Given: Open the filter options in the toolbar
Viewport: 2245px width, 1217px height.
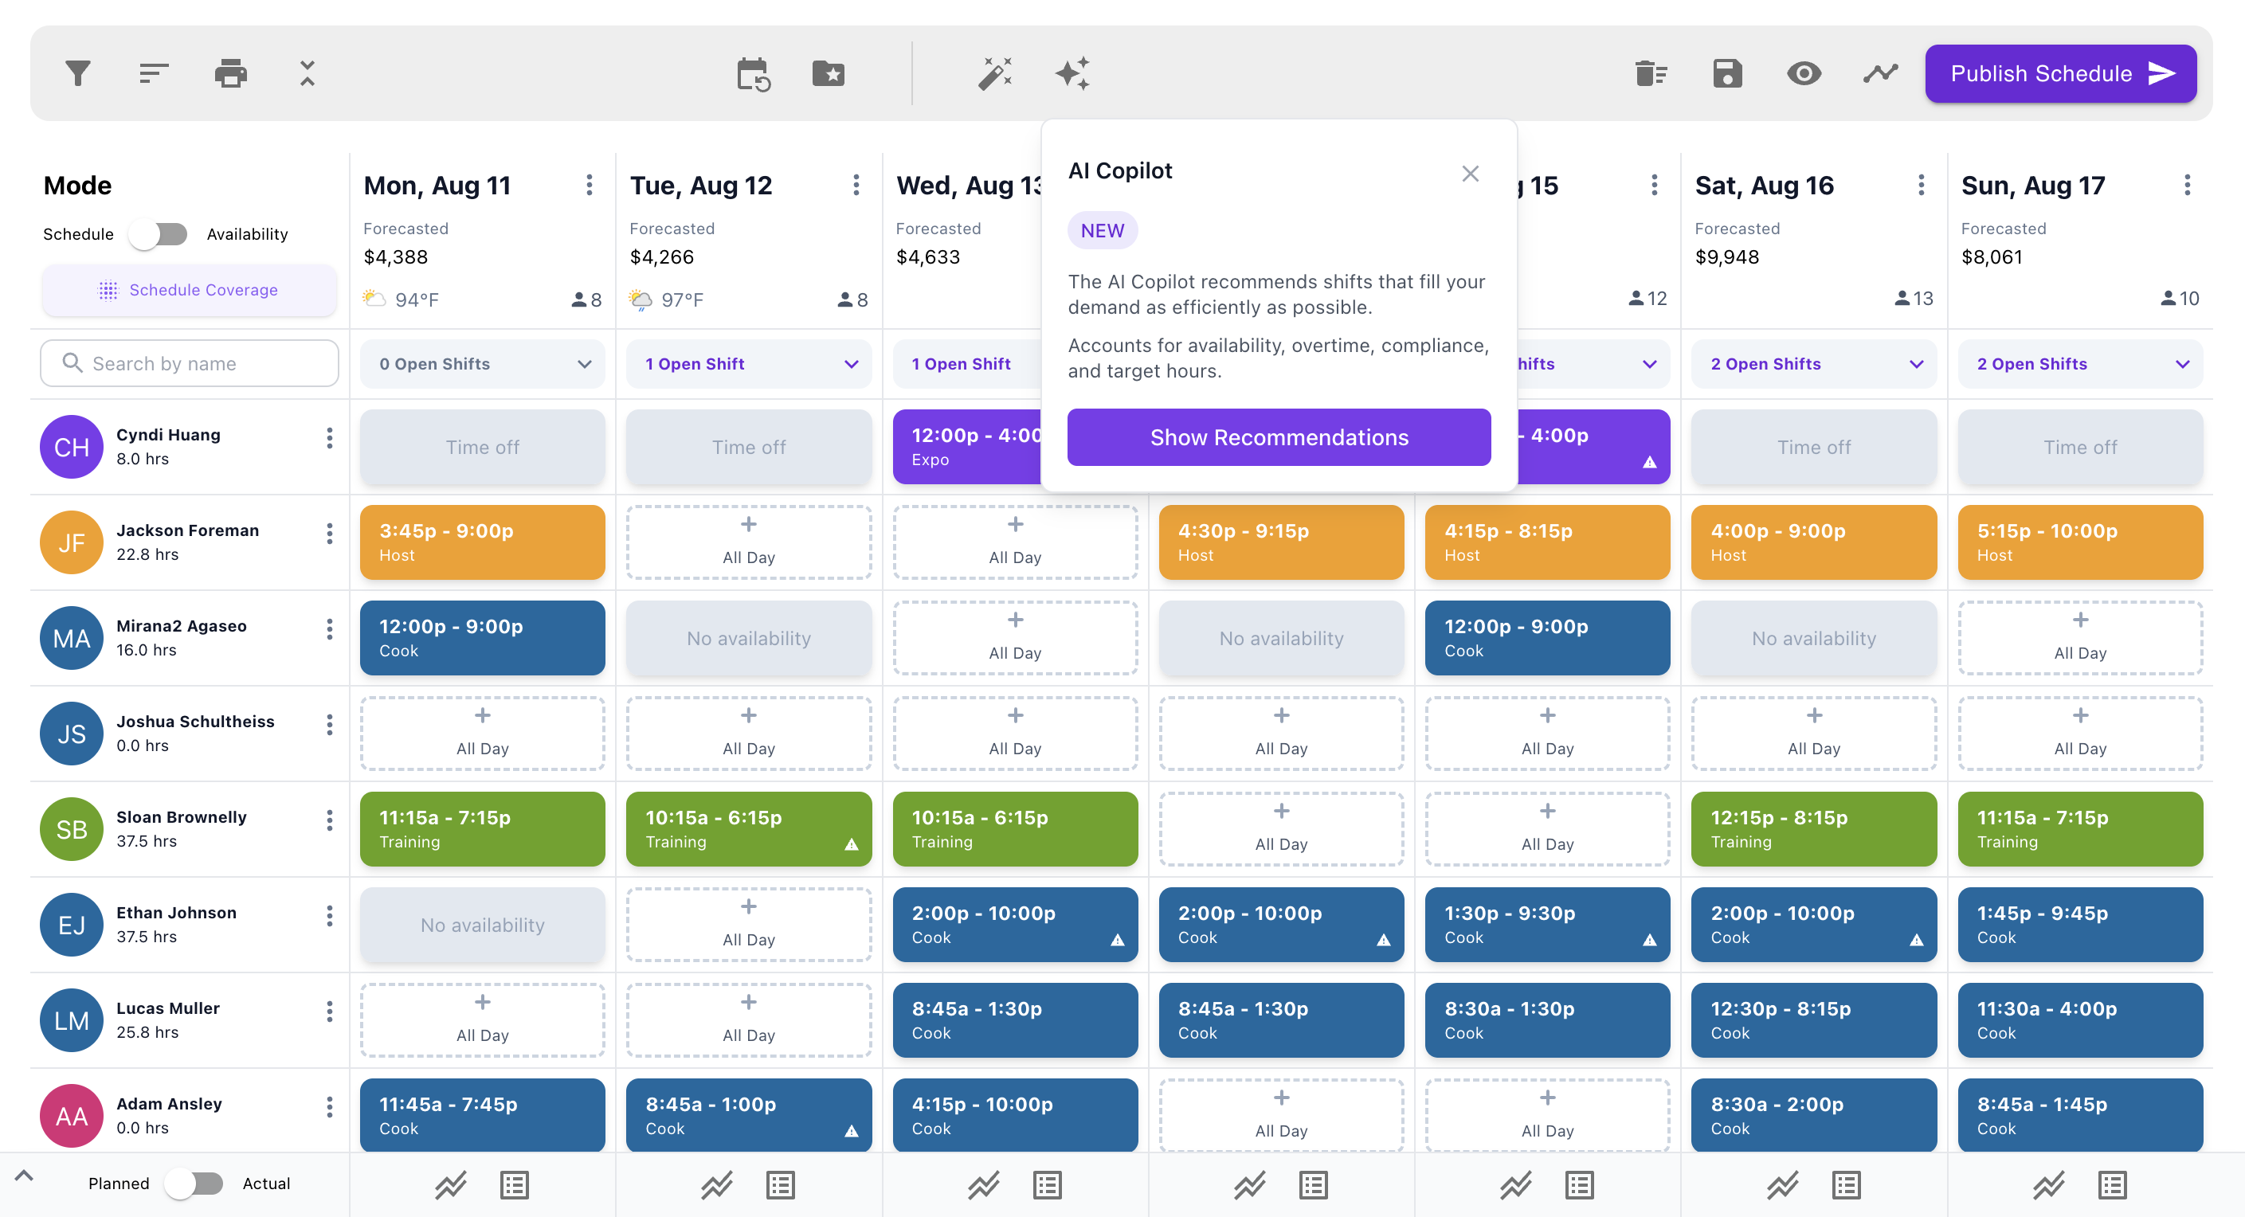Looking at the screenshot, I should [76, 73].
